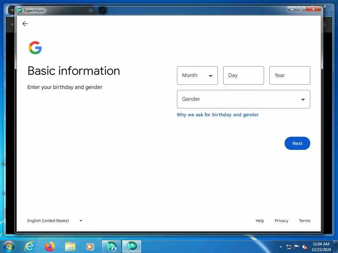Click the muted volume tray icon
The height and width of the screenshot is (253, 338).
305,247
